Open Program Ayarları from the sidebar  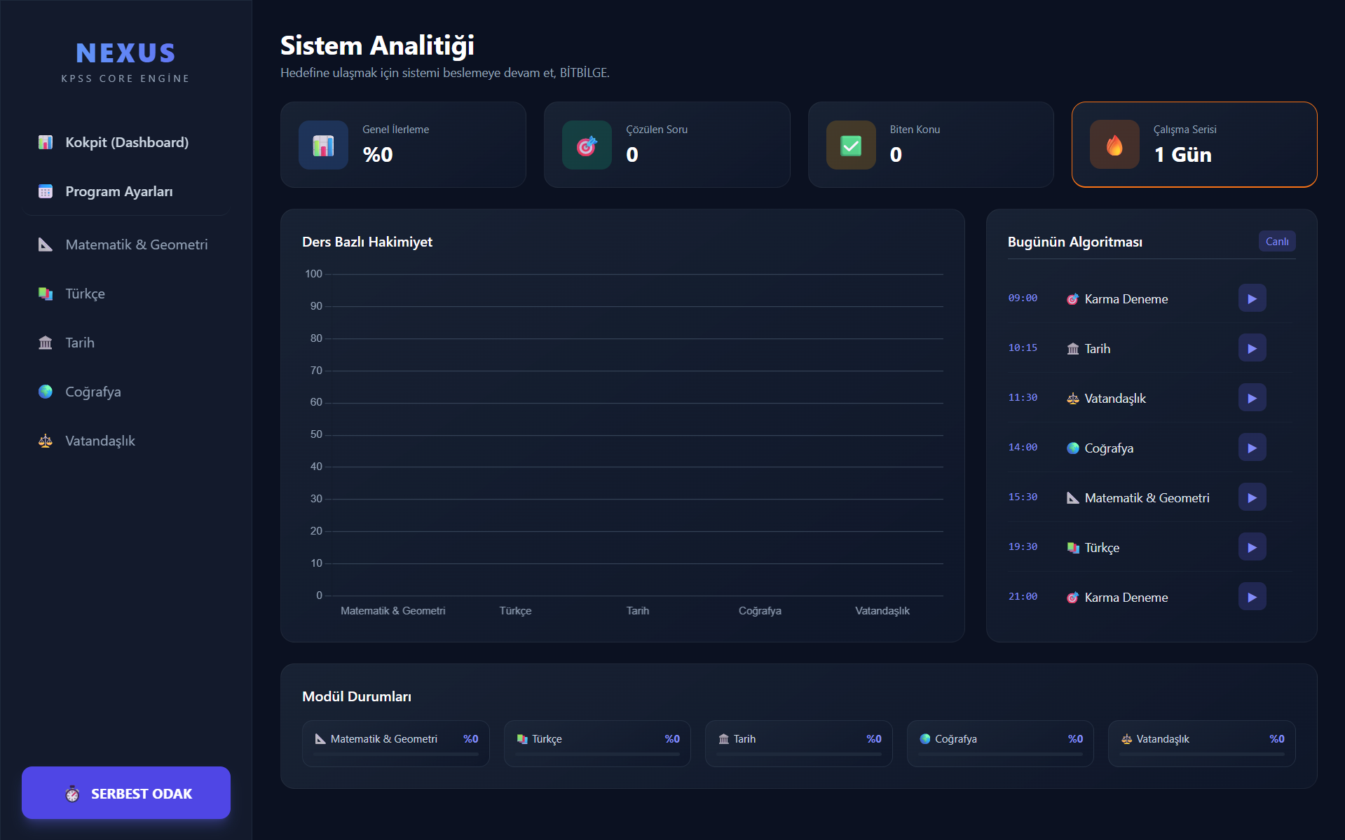pos(118,191)
